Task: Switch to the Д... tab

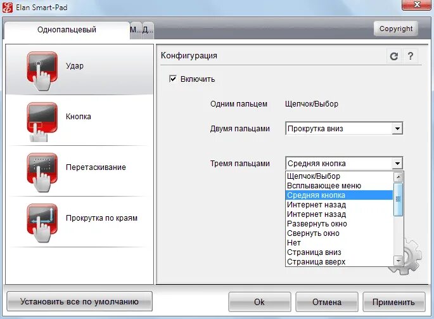Action: click(148, 30)
